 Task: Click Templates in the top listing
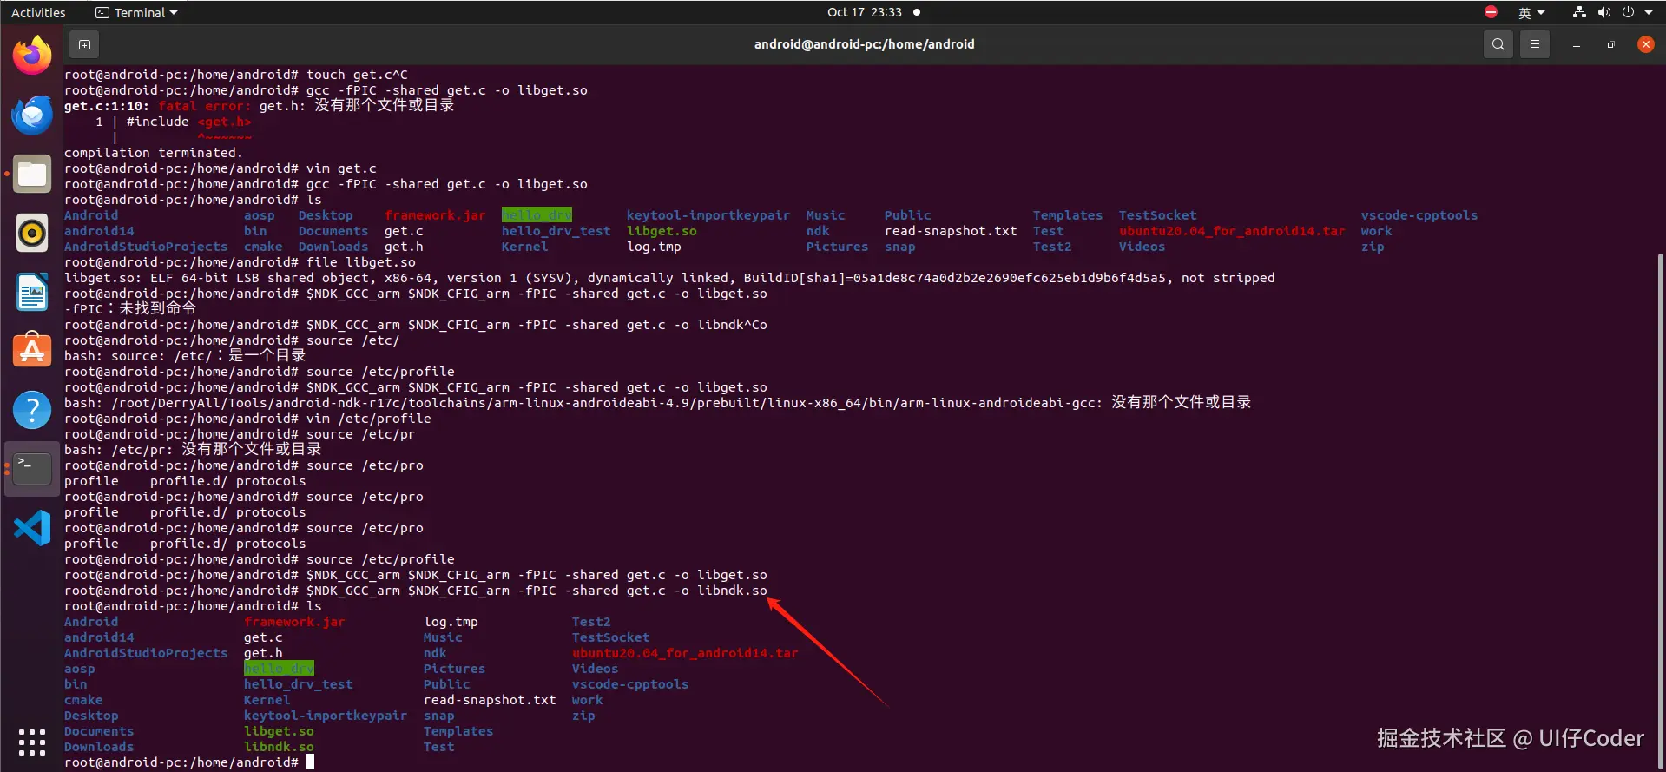[x=1068, y=215]
